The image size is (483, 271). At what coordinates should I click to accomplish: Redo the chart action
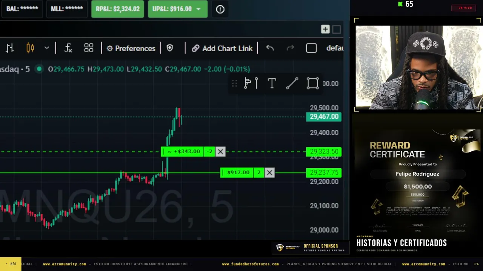(290, 48)
